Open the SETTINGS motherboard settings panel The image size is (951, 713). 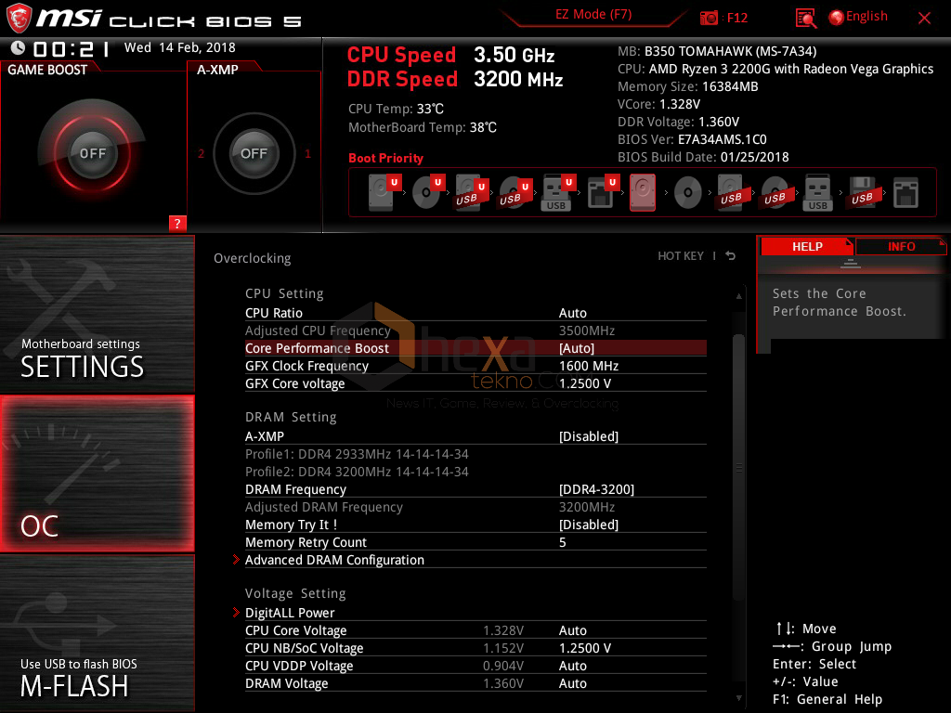[97, 314]
